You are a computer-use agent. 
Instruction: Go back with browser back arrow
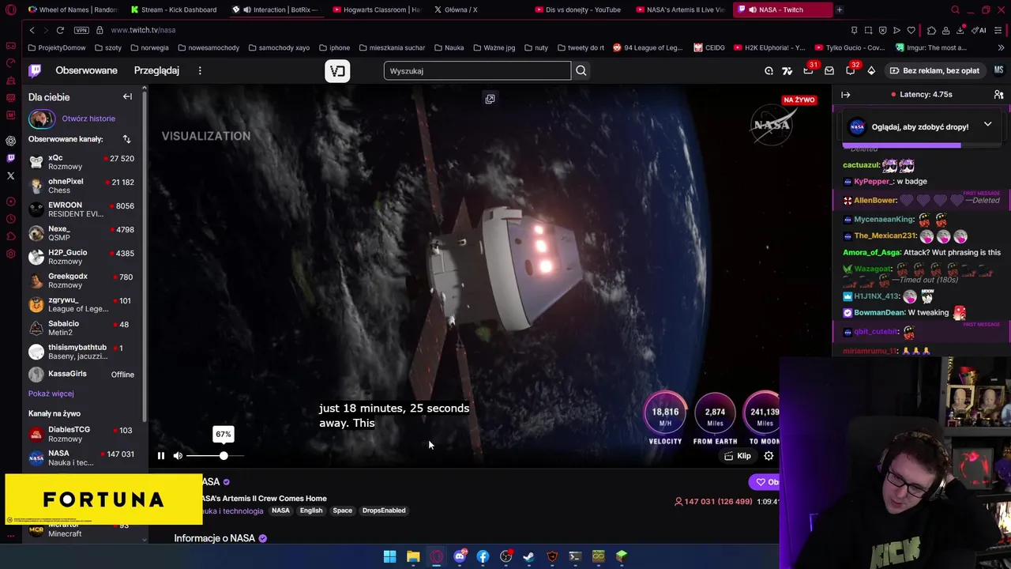pos(32,30)
